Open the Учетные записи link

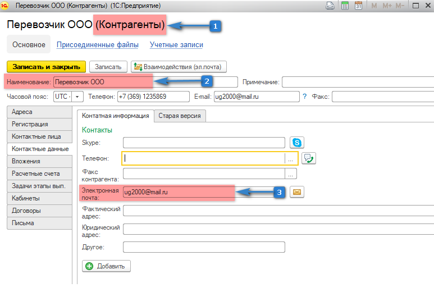tap(176, 44)
